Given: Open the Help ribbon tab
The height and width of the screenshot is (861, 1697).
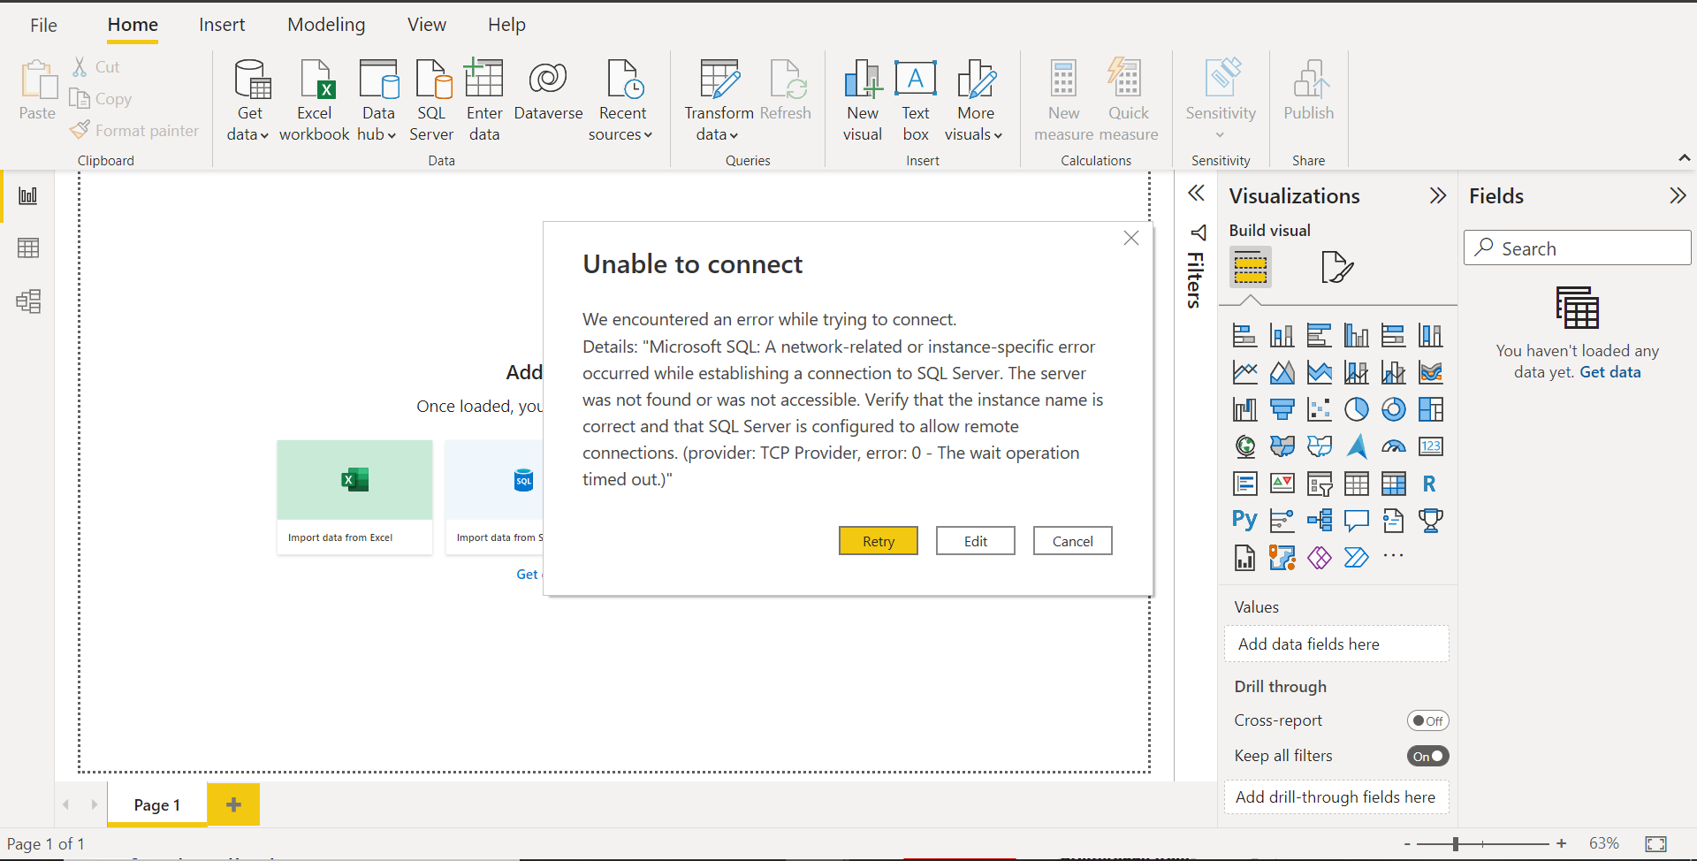Looking at the screenshot, I should pos(506,25).
